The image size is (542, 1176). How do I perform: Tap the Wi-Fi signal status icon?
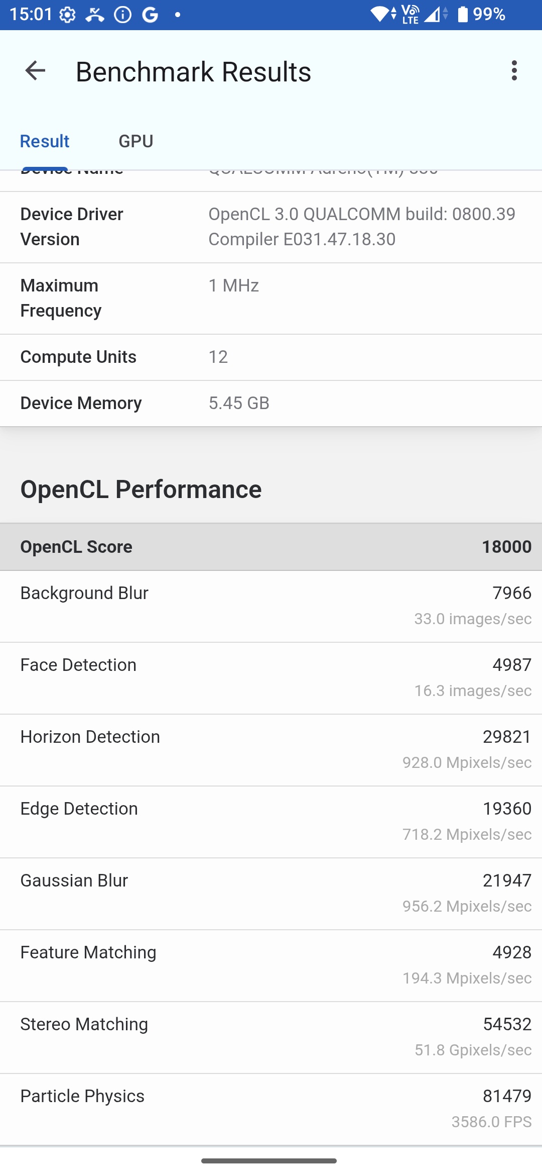383,14
